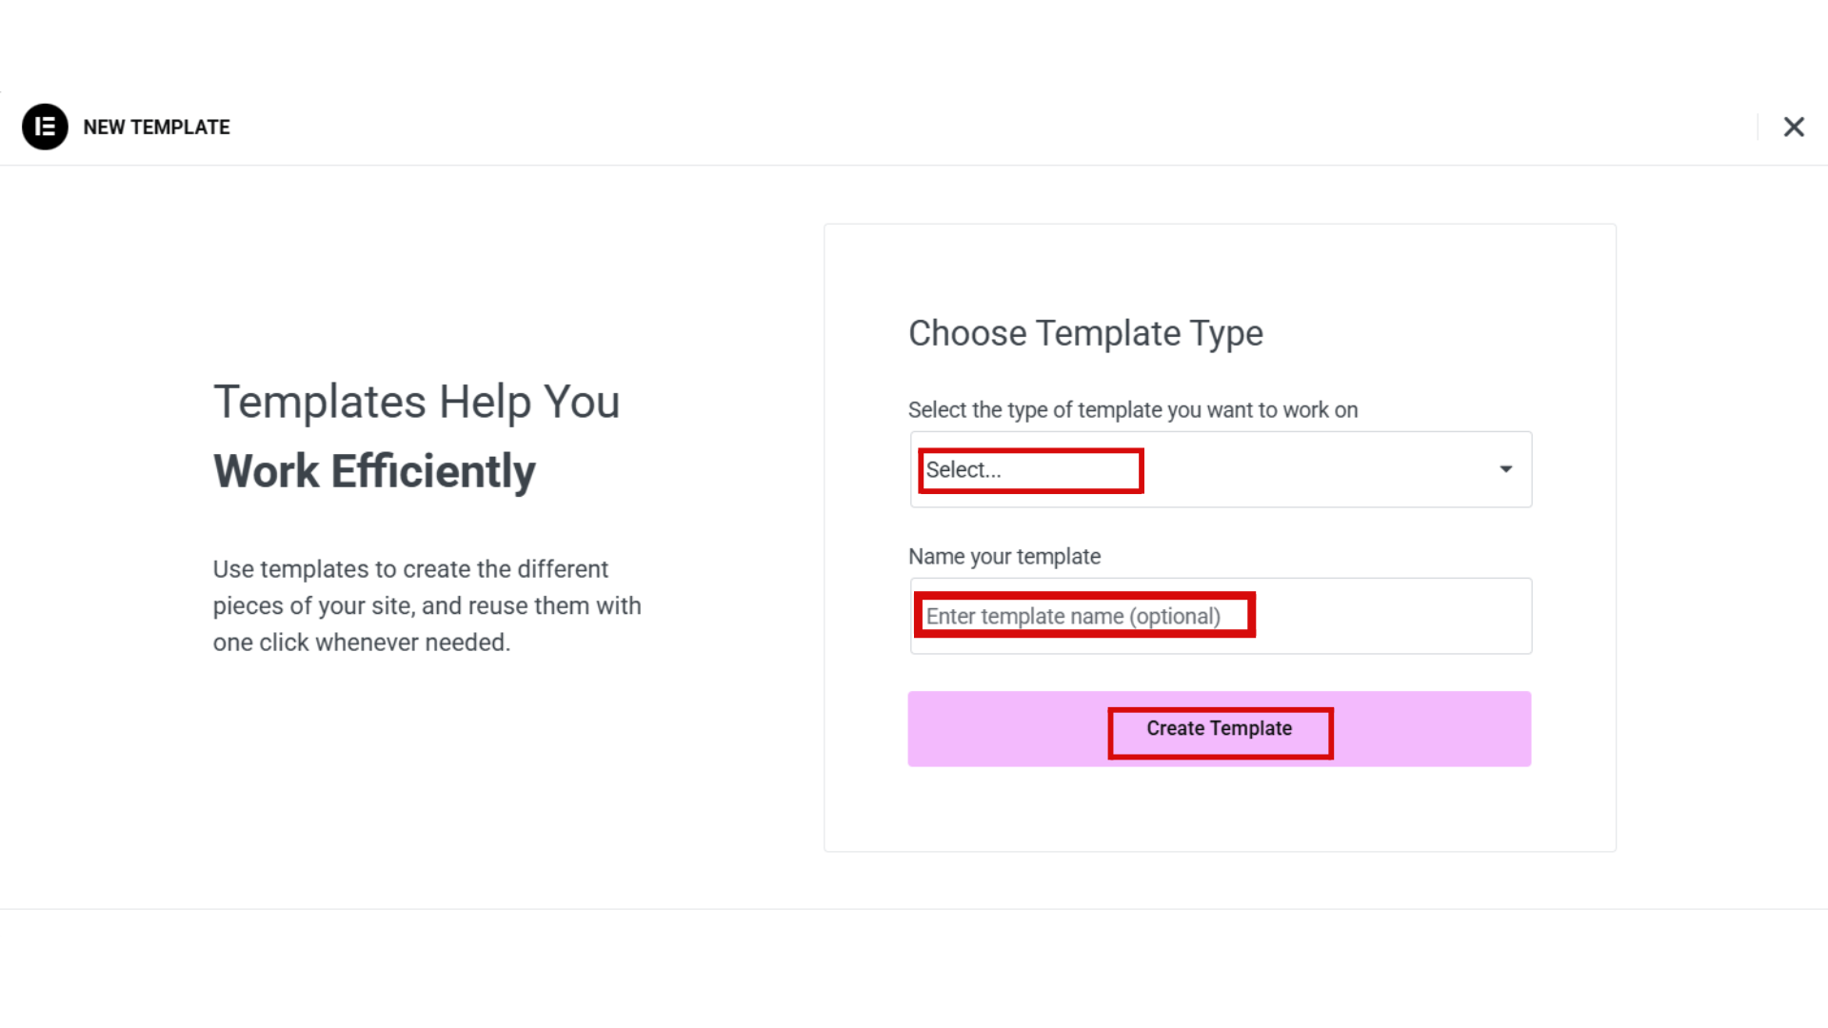Click the Templates Help You headline
This screenshot has width=1828, height=1028.
click(417, 401)
